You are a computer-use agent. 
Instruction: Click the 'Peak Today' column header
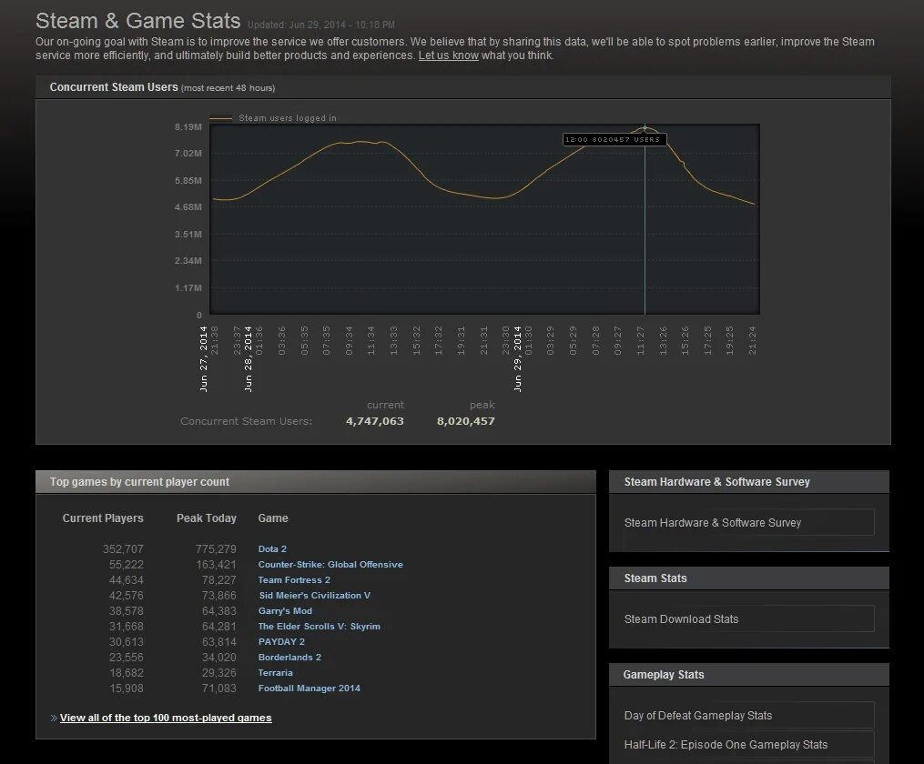(207, 518)
